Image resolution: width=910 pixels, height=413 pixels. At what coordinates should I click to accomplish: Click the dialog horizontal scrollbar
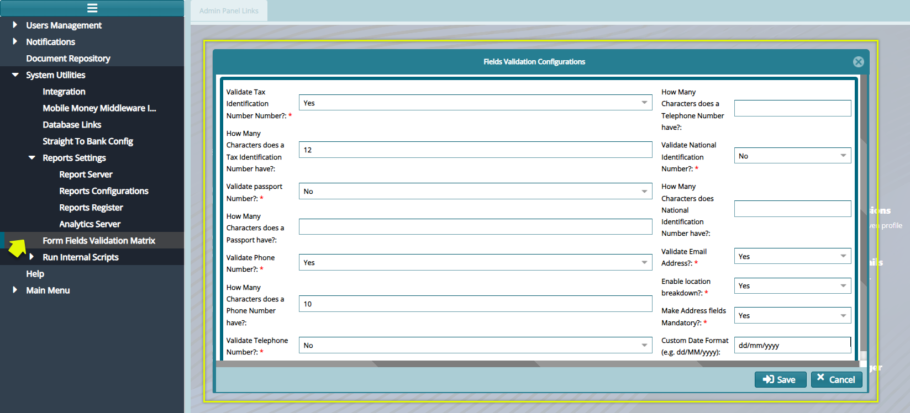538,364
